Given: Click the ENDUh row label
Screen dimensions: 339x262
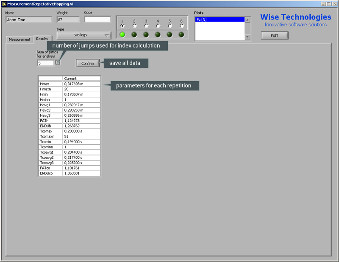Looking at the screenshot, I should pyautogui.click(x=50, y=126).
